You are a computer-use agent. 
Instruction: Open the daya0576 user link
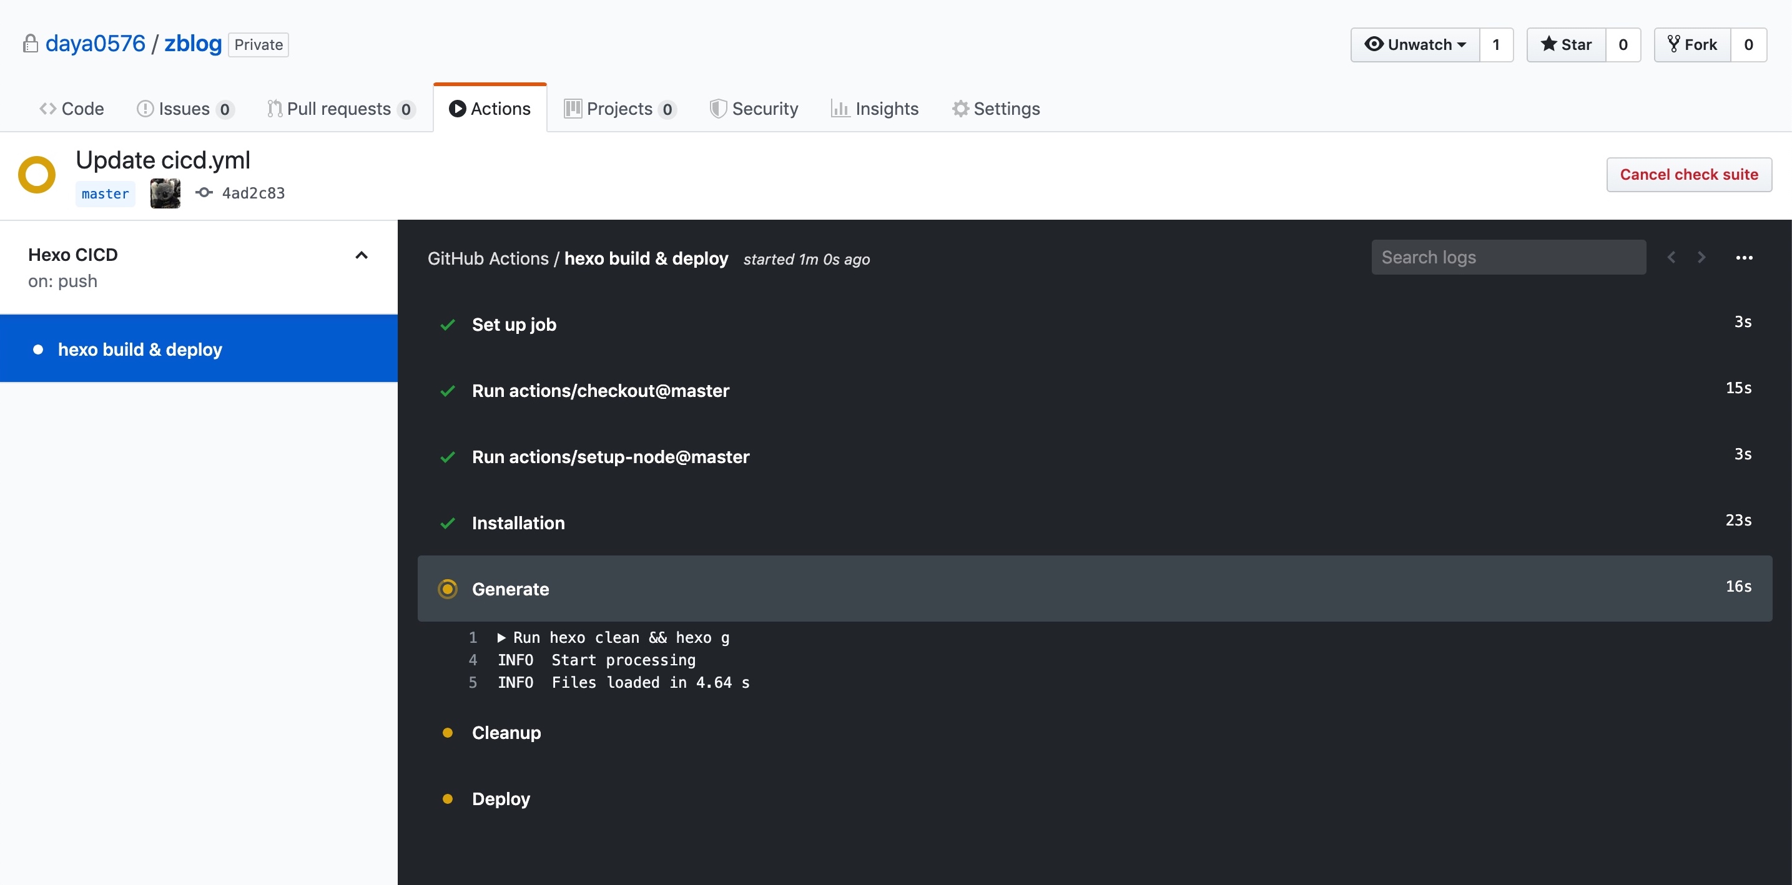point(96,44)
